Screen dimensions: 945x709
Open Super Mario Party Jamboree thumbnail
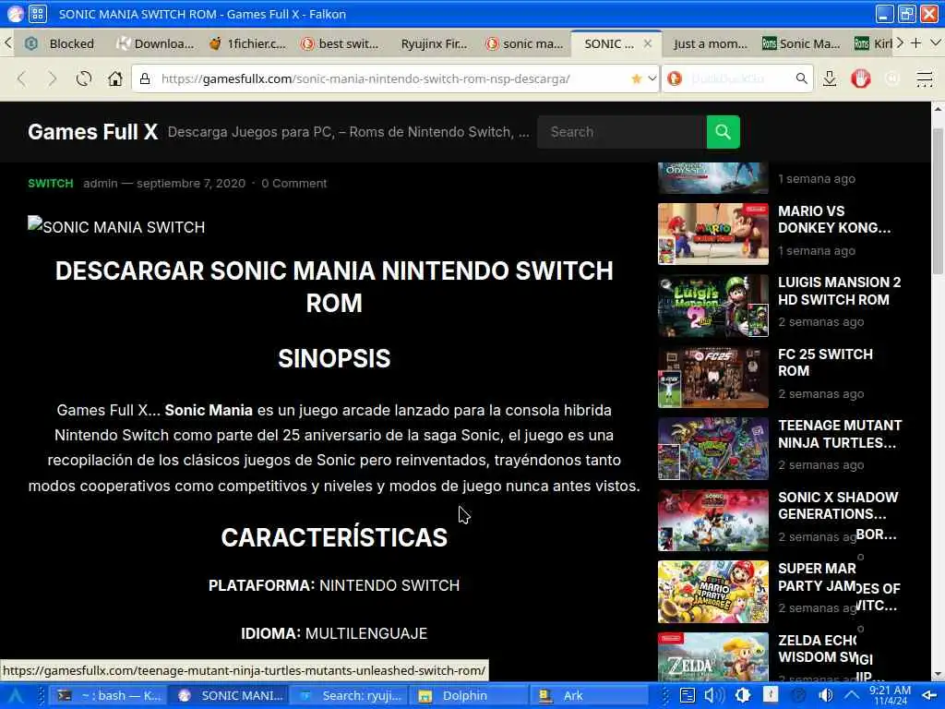coord(713,592)
